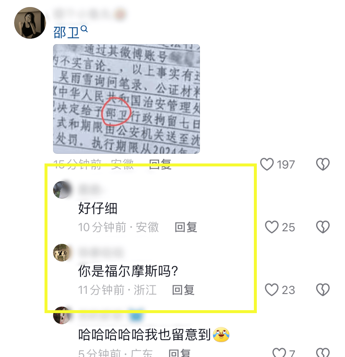Viewport: 345px width, 357px height.
Task: Reply to the 你是福尔摩斯吗 comment
Action: (x=183, y=290)
